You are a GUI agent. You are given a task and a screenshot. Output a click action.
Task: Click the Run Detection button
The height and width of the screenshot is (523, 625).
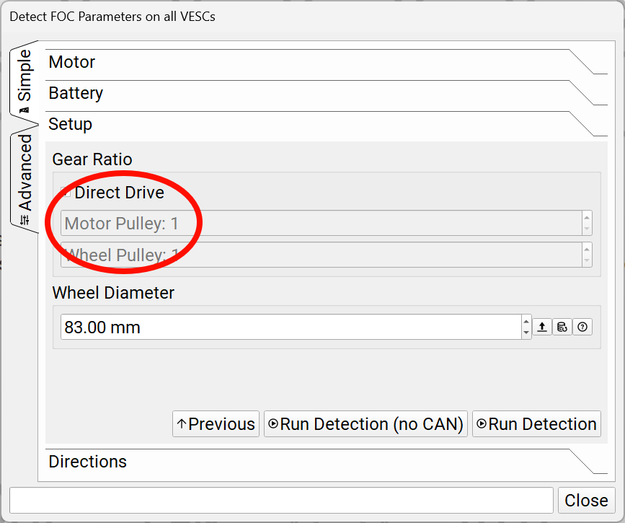(x=536, y=423)
